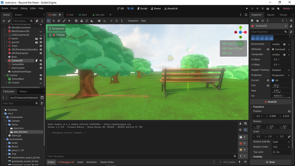
Task: Enable the camera Preview checkbox
Action: (x=50, y=35)
